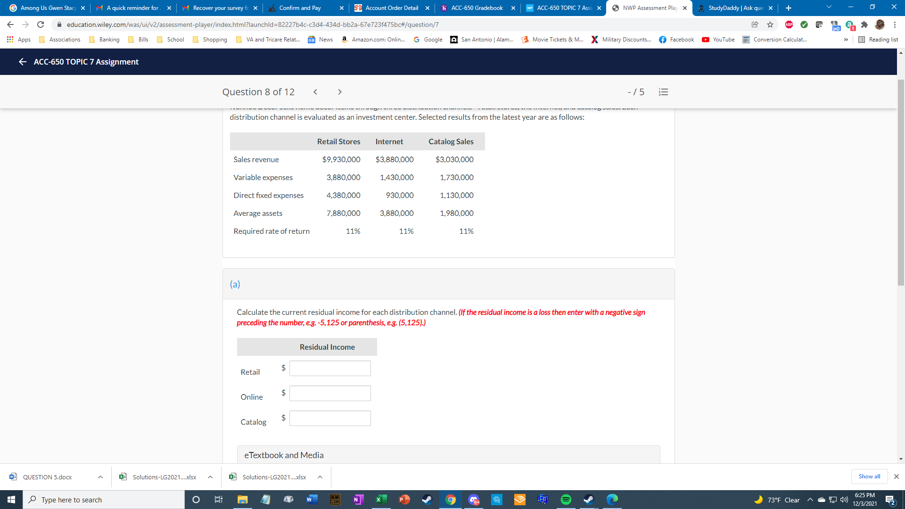
Task: Bookmark this page with star icon
Action: coord(770,25)
